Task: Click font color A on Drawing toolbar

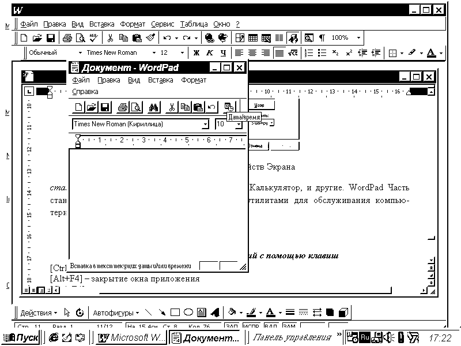Action: tap(270, 312)
